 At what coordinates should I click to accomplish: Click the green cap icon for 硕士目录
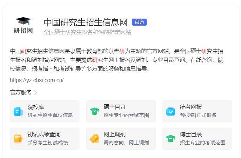[94, 111]
